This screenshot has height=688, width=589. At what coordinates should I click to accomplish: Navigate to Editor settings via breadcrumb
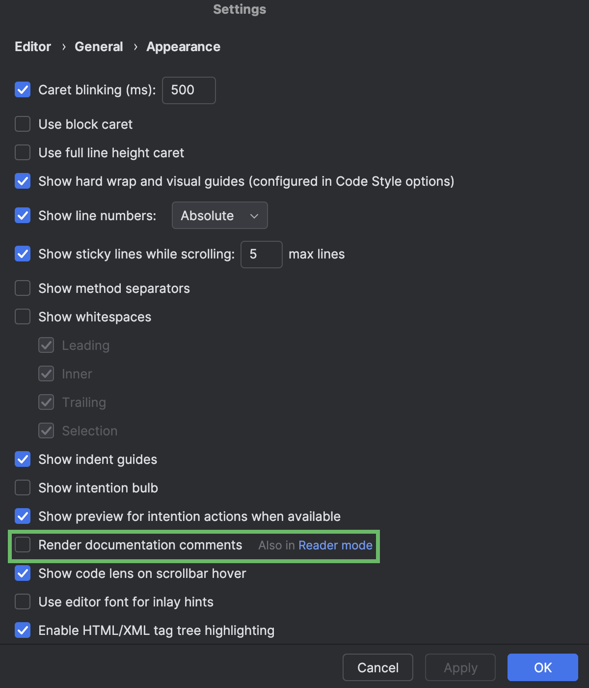point(32,46)
